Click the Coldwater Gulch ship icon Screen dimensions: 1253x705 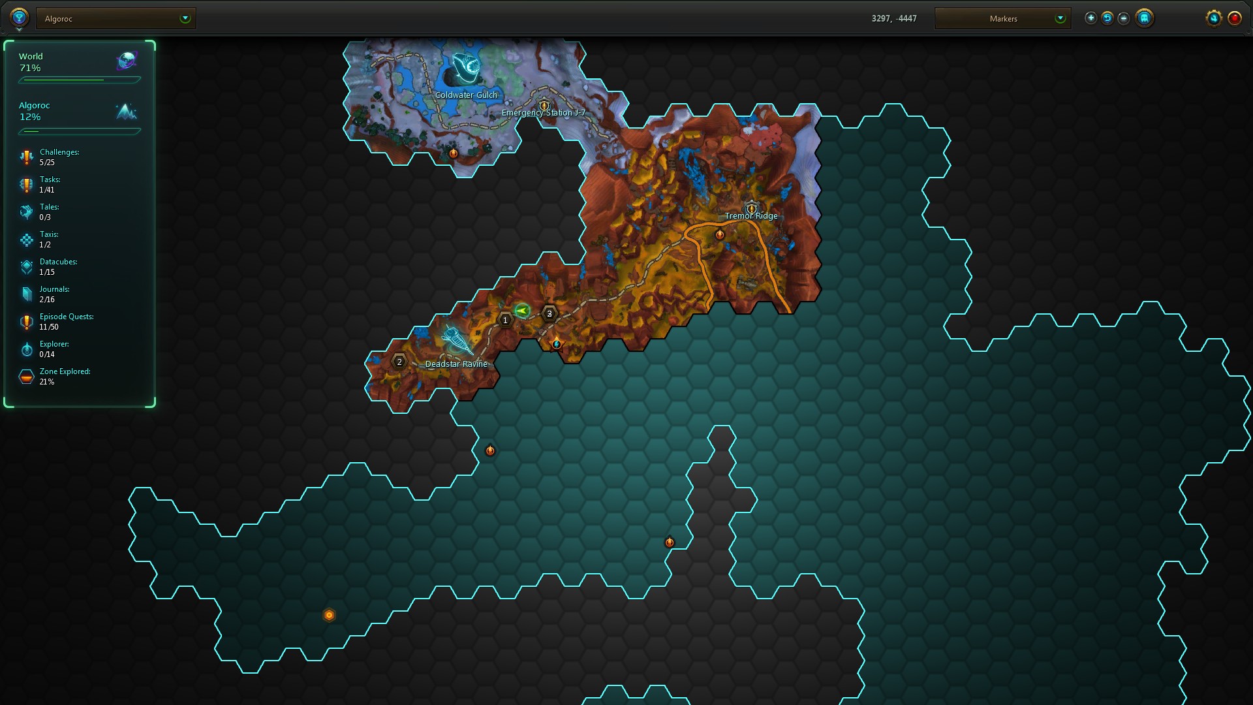[466, 69]
